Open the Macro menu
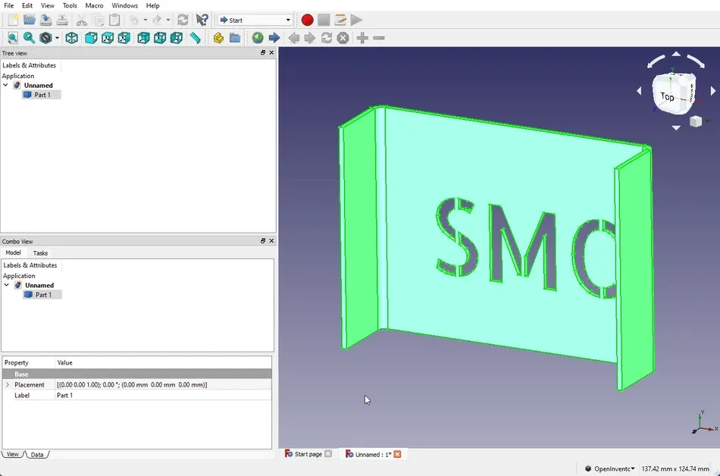The width and height of the screenshot is (720, 476). tap(94, 5)
